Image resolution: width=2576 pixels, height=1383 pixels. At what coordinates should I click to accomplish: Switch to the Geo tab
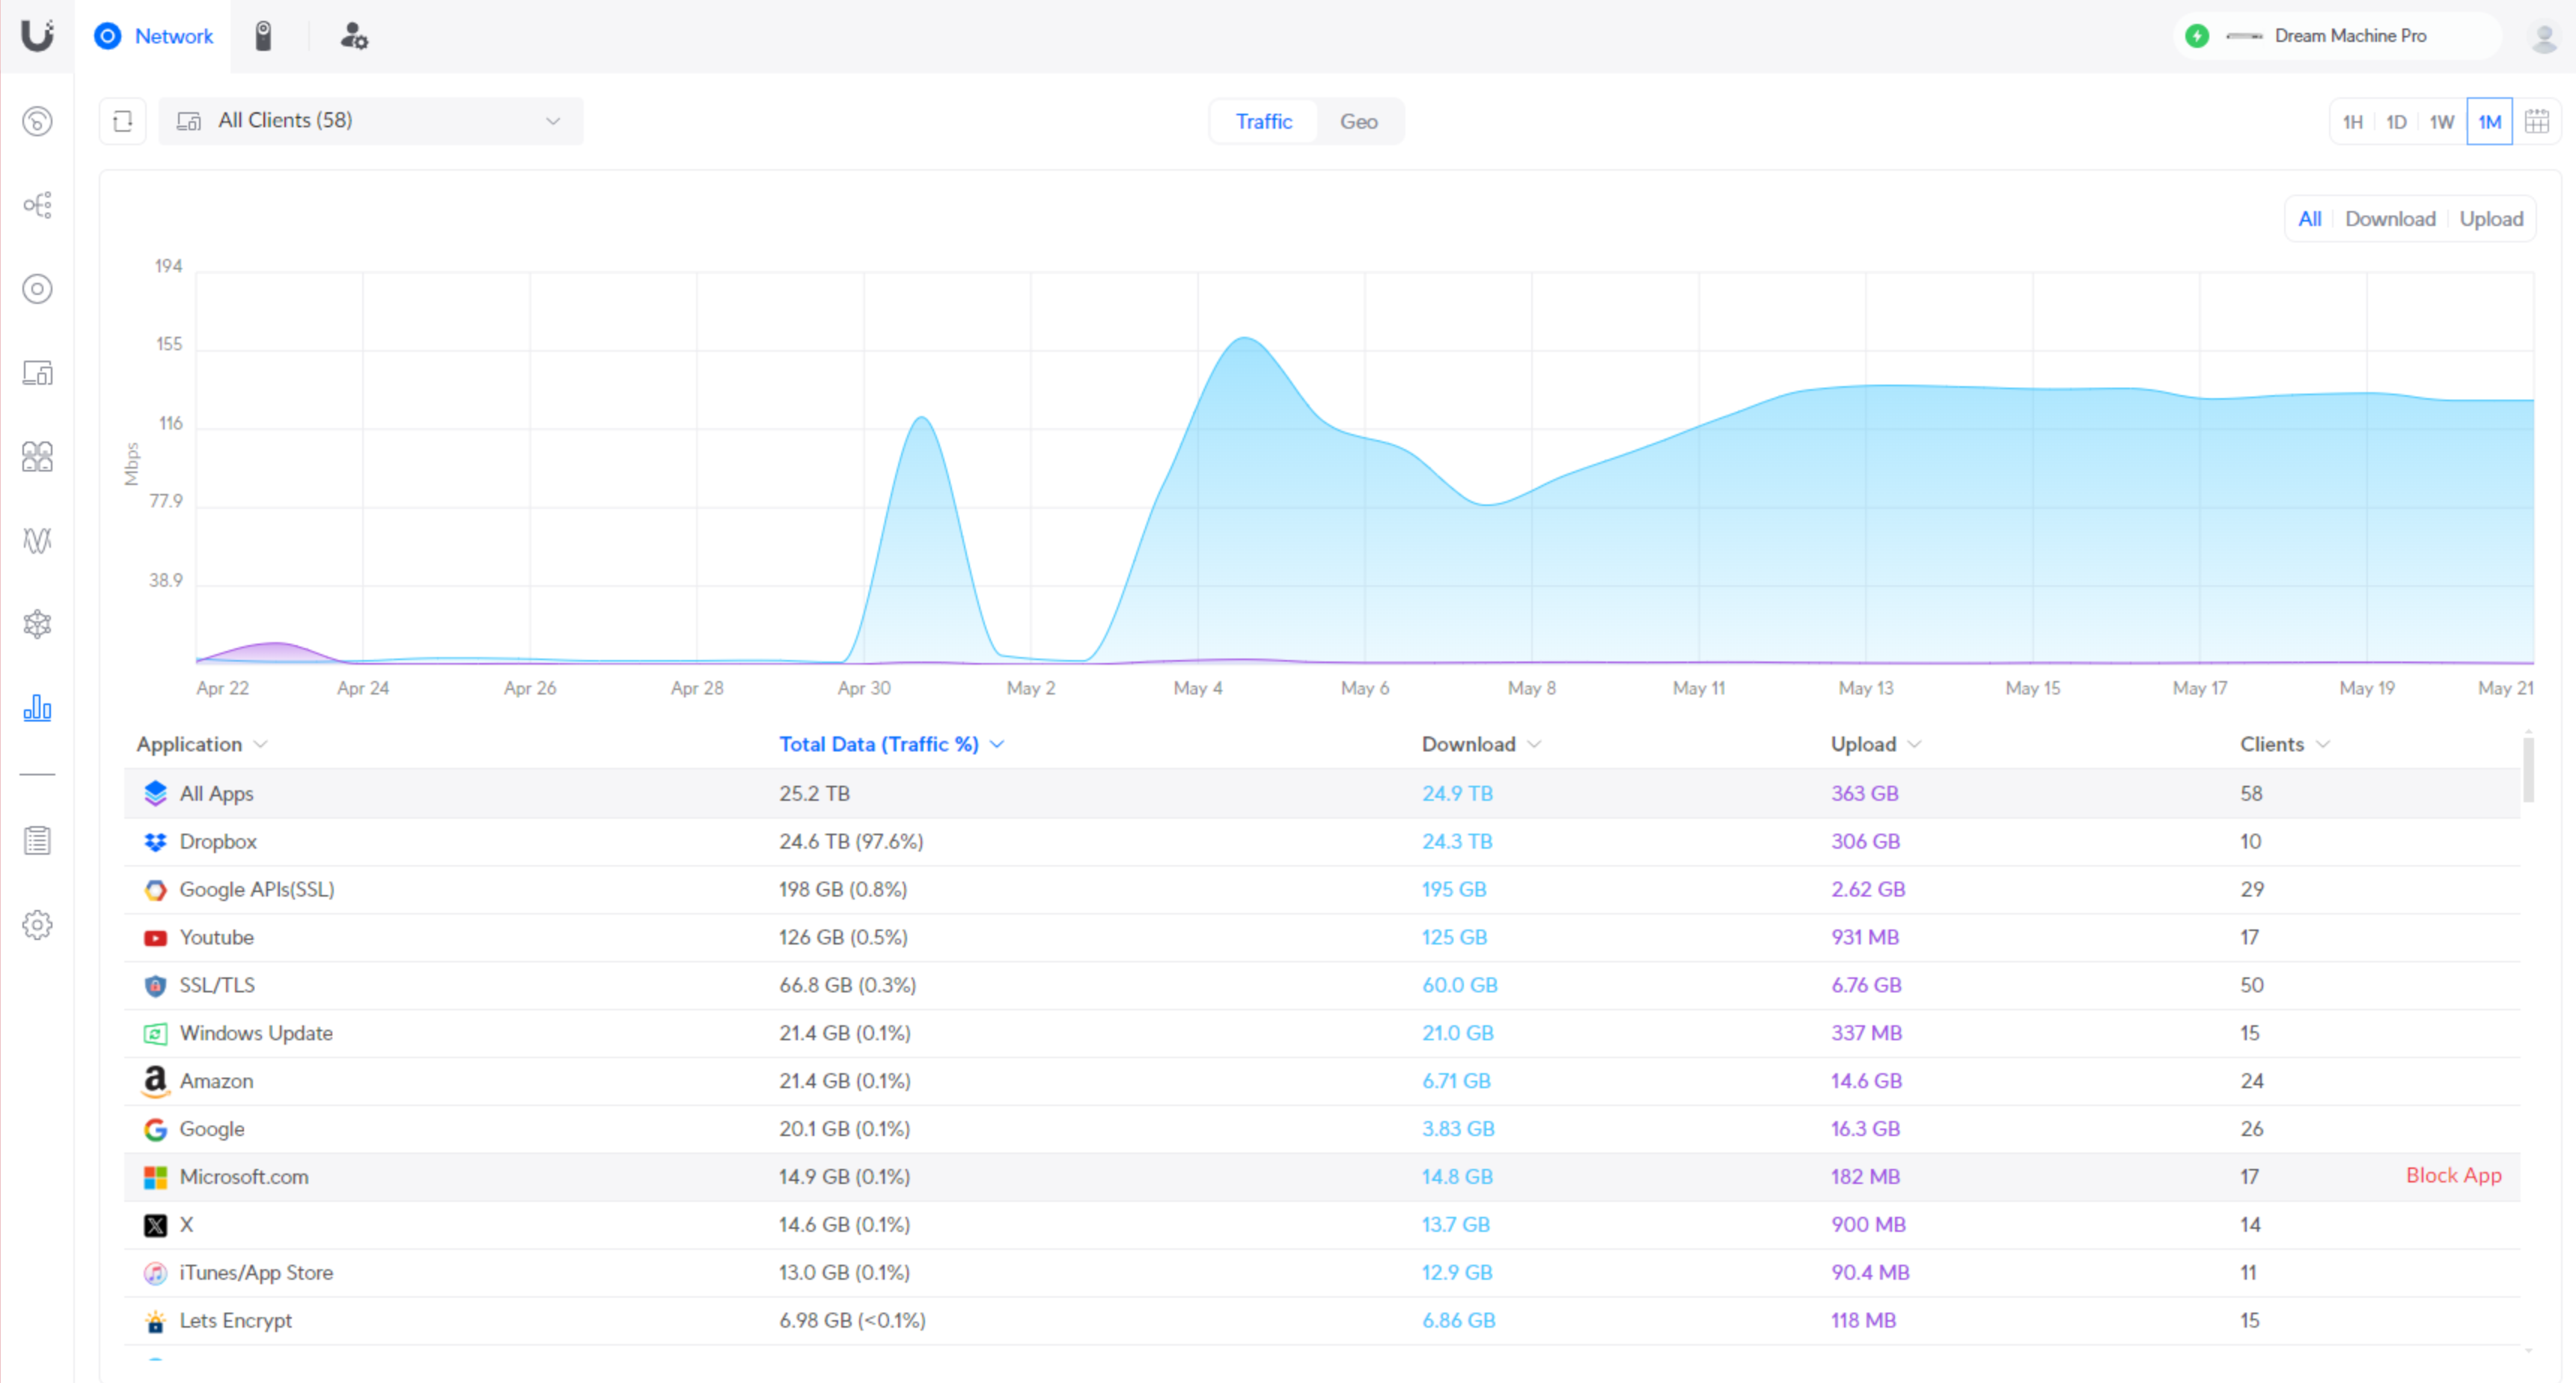pyautogui.click(x=1358, y=122)
